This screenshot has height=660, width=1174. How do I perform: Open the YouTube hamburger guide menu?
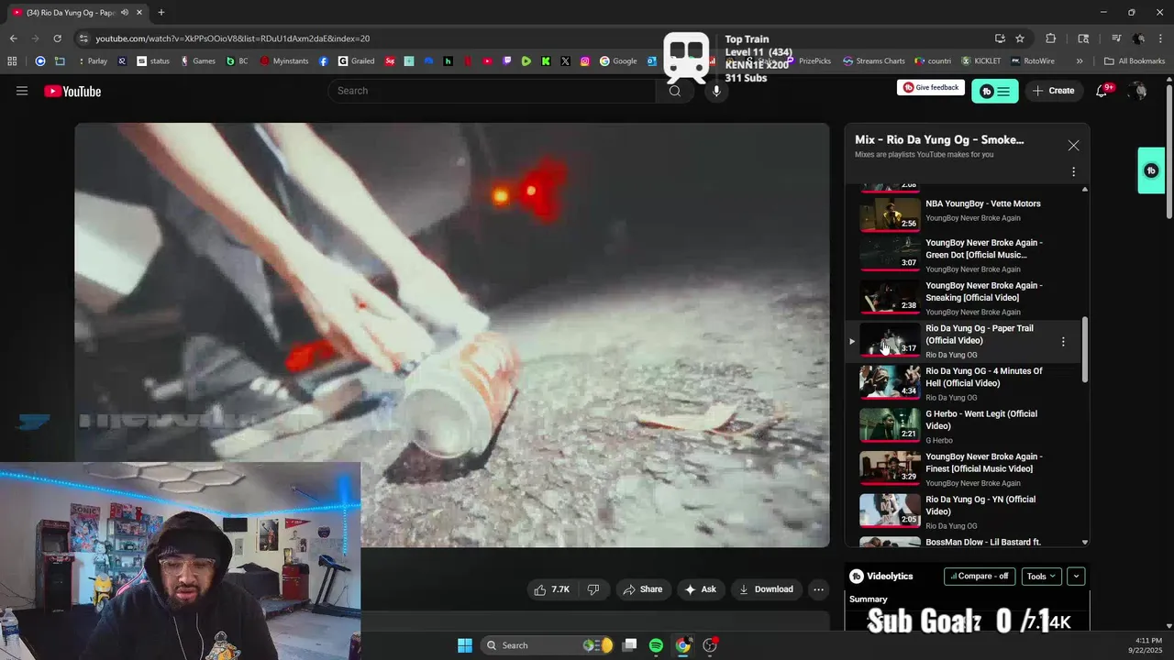[x=22, y=91]
